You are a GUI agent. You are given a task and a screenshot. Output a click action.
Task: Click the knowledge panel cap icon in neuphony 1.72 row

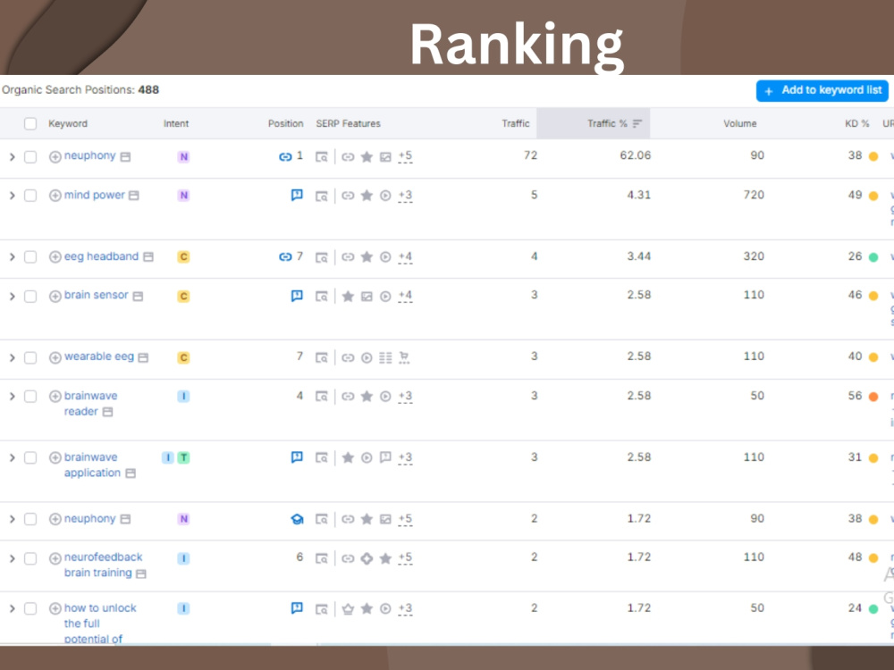click(x=297, y=519)
